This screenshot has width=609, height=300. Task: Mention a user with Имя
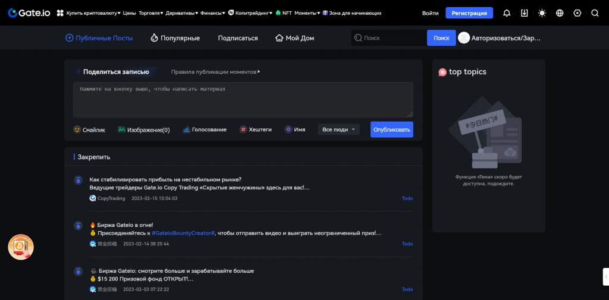(x=288, y=130)
